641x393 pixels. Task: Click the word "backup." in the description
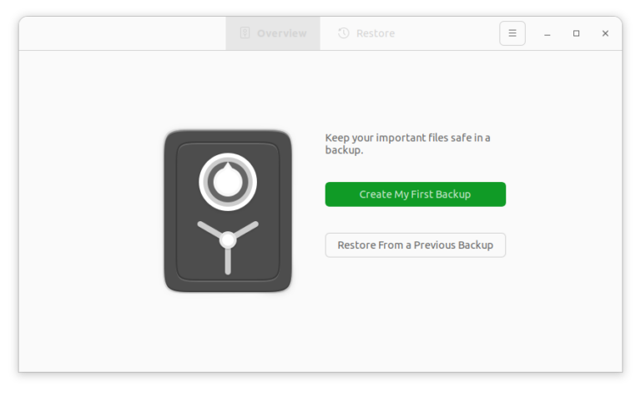pyautogui.click(x=344, y=151)
